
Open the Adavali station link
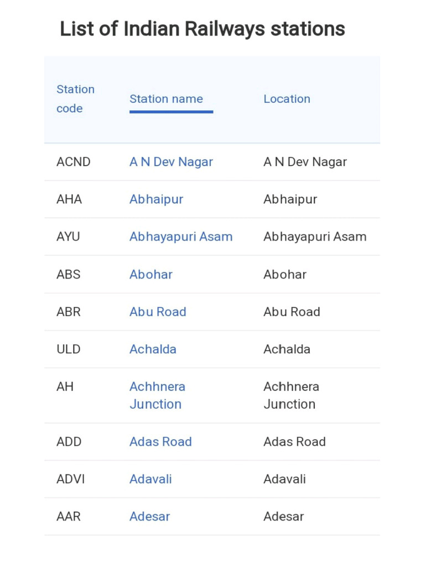(151, 480)
